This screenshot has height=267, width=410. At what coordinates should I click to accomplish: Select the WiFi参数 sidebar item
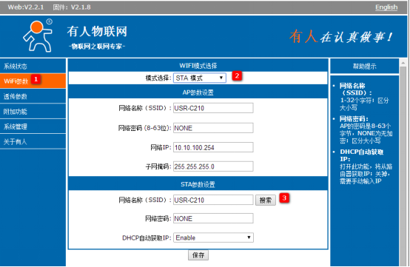point(33,81)
